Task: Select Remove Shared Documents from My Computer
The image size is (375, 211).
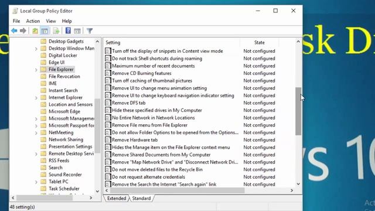Action: [161, 155]
